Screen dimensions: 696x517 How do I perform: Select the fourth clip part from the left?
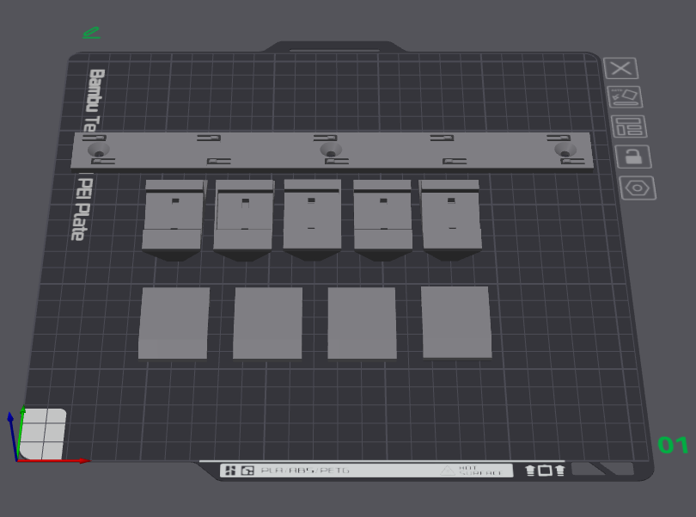382,219
